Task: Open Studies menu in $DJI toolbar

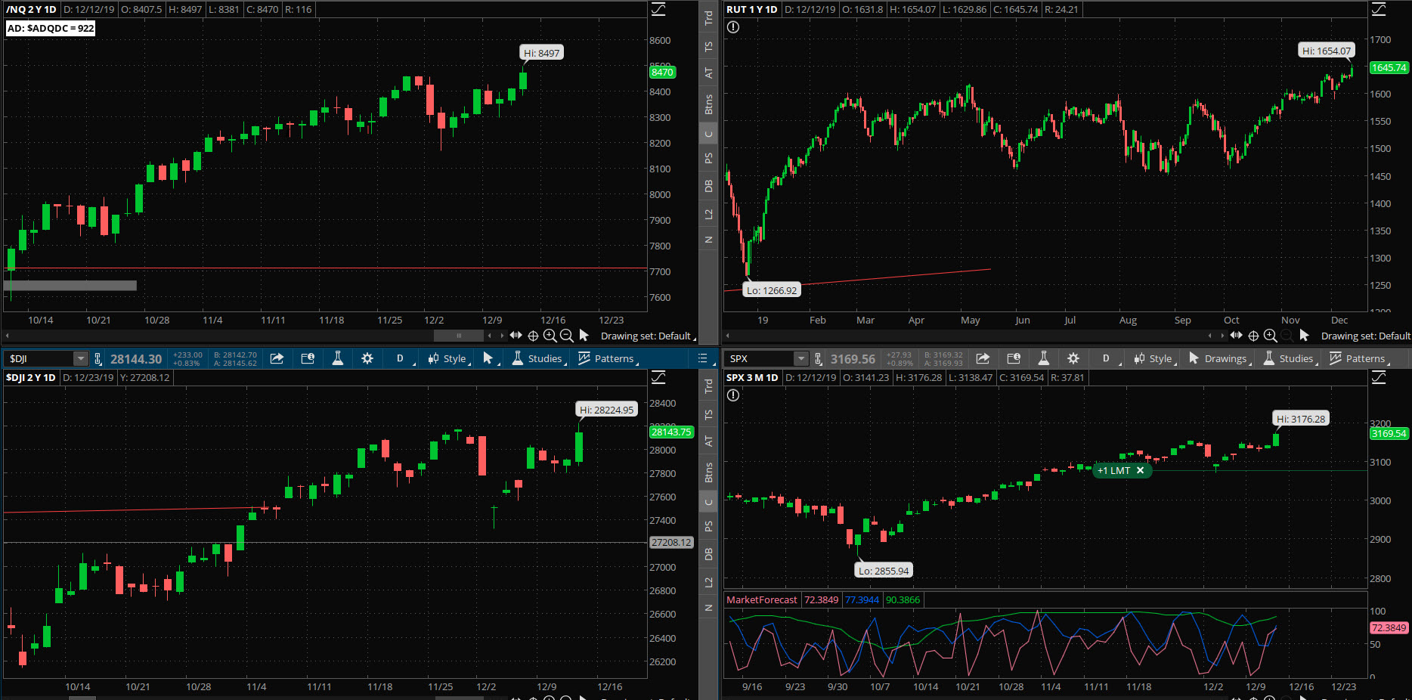Action: [538, 358]
